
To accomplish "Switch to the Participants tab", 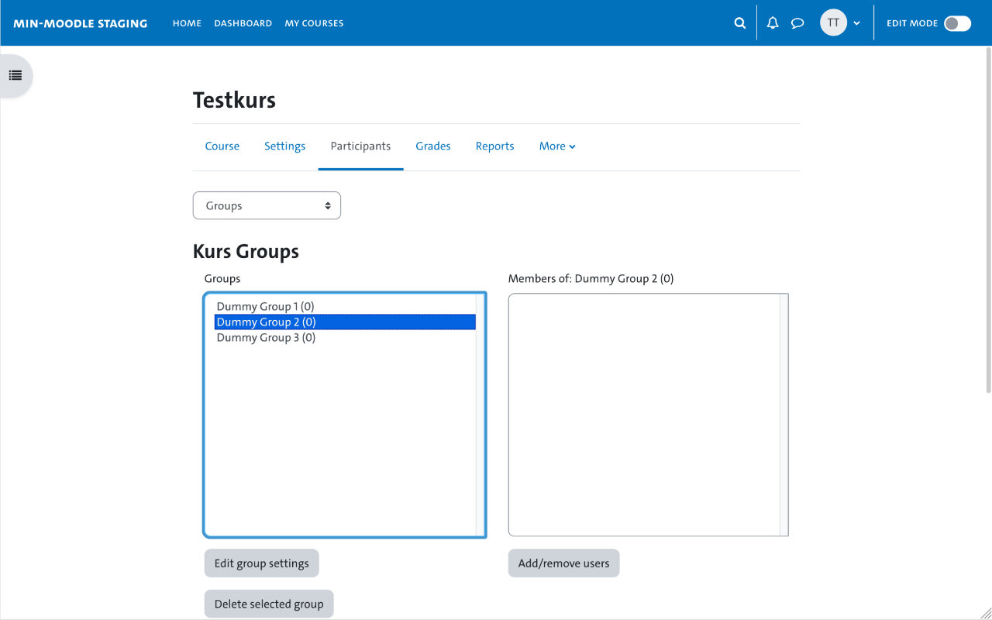I will (360, 146).
